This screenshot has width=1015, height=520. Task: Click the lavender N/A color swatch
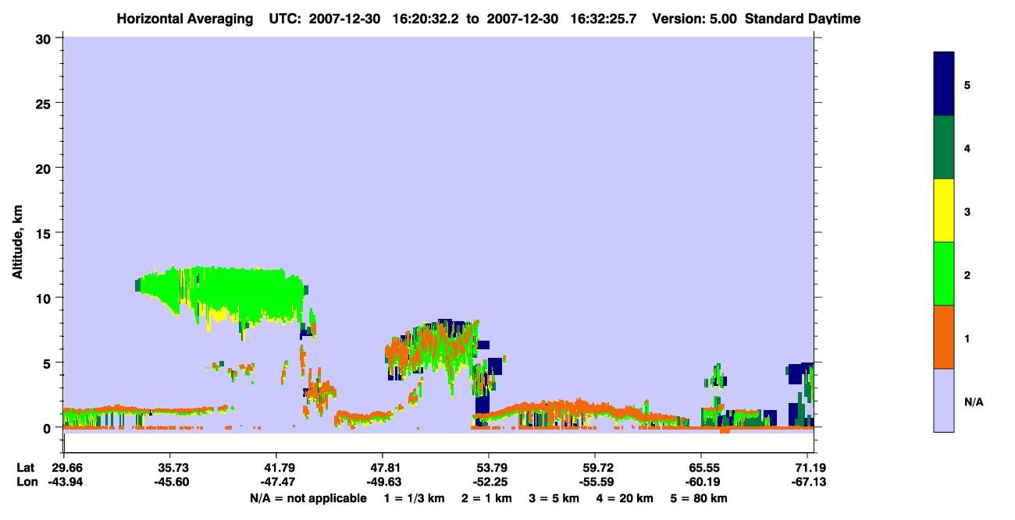944,400
